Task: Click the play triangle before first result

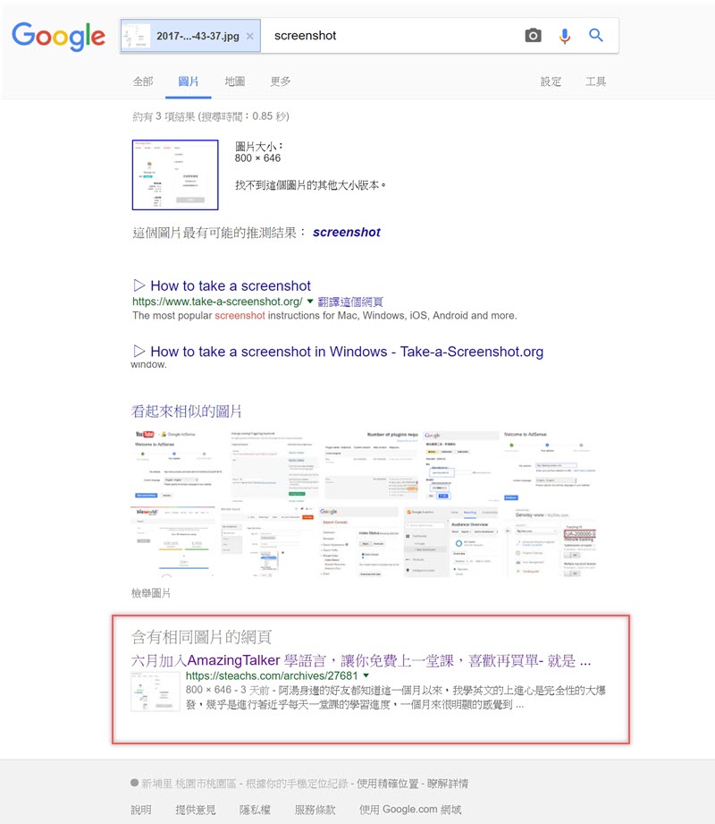Action: [139, 285]
